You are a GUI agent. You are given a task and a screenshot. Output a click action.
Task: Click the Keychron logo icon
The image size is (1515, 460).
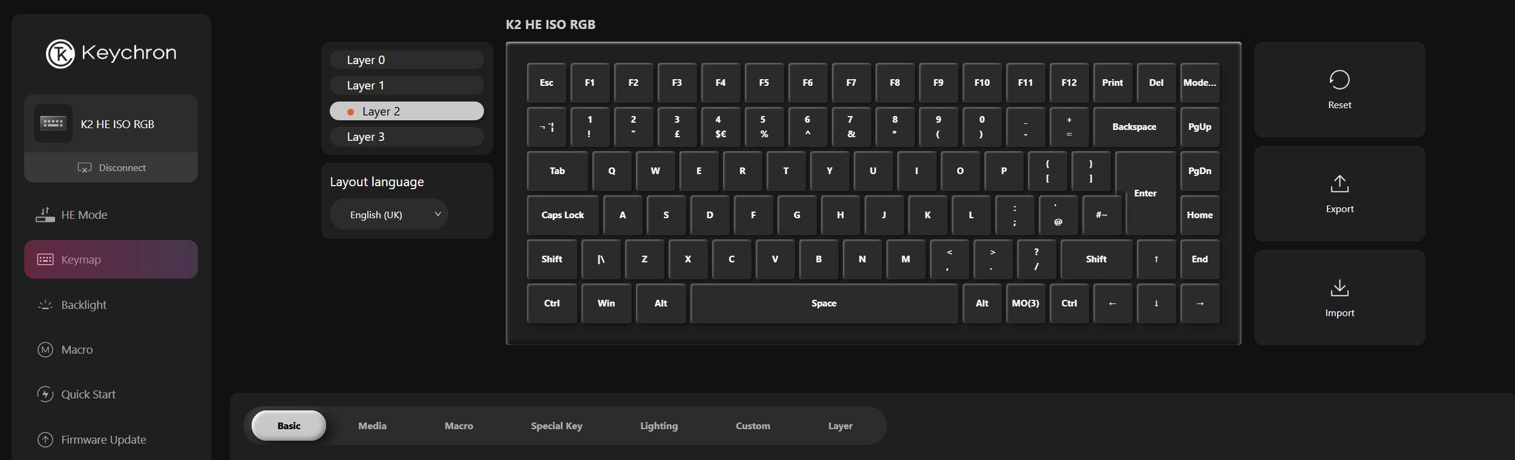61,54
